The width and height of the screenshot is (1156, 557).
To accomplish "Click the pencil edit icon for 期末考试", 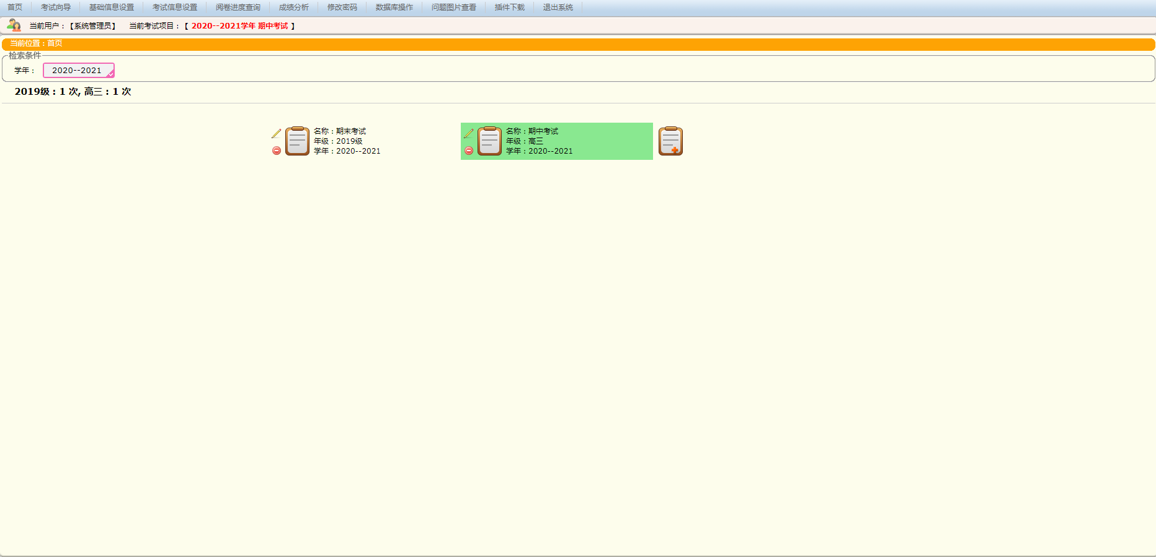I will coord(277,134).
